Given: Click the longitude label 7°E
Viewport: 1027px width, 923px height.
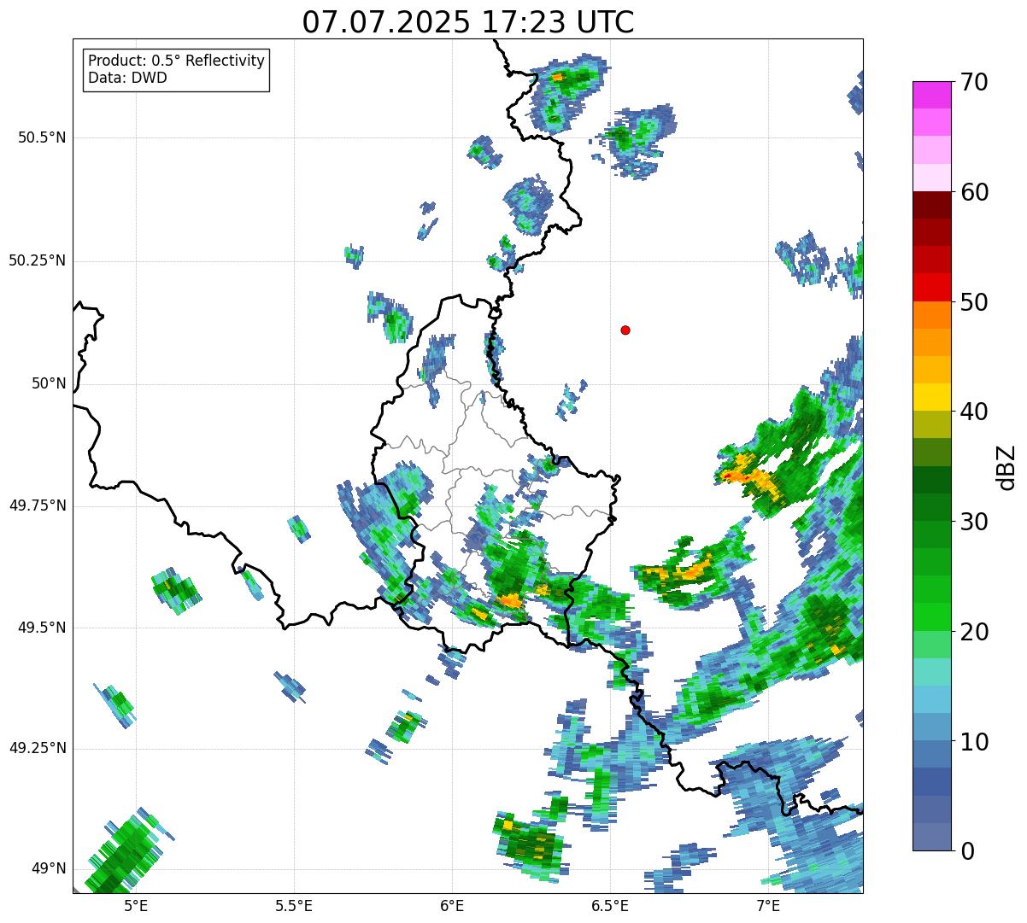Looking at the screenshot, I should click(768, 905).
